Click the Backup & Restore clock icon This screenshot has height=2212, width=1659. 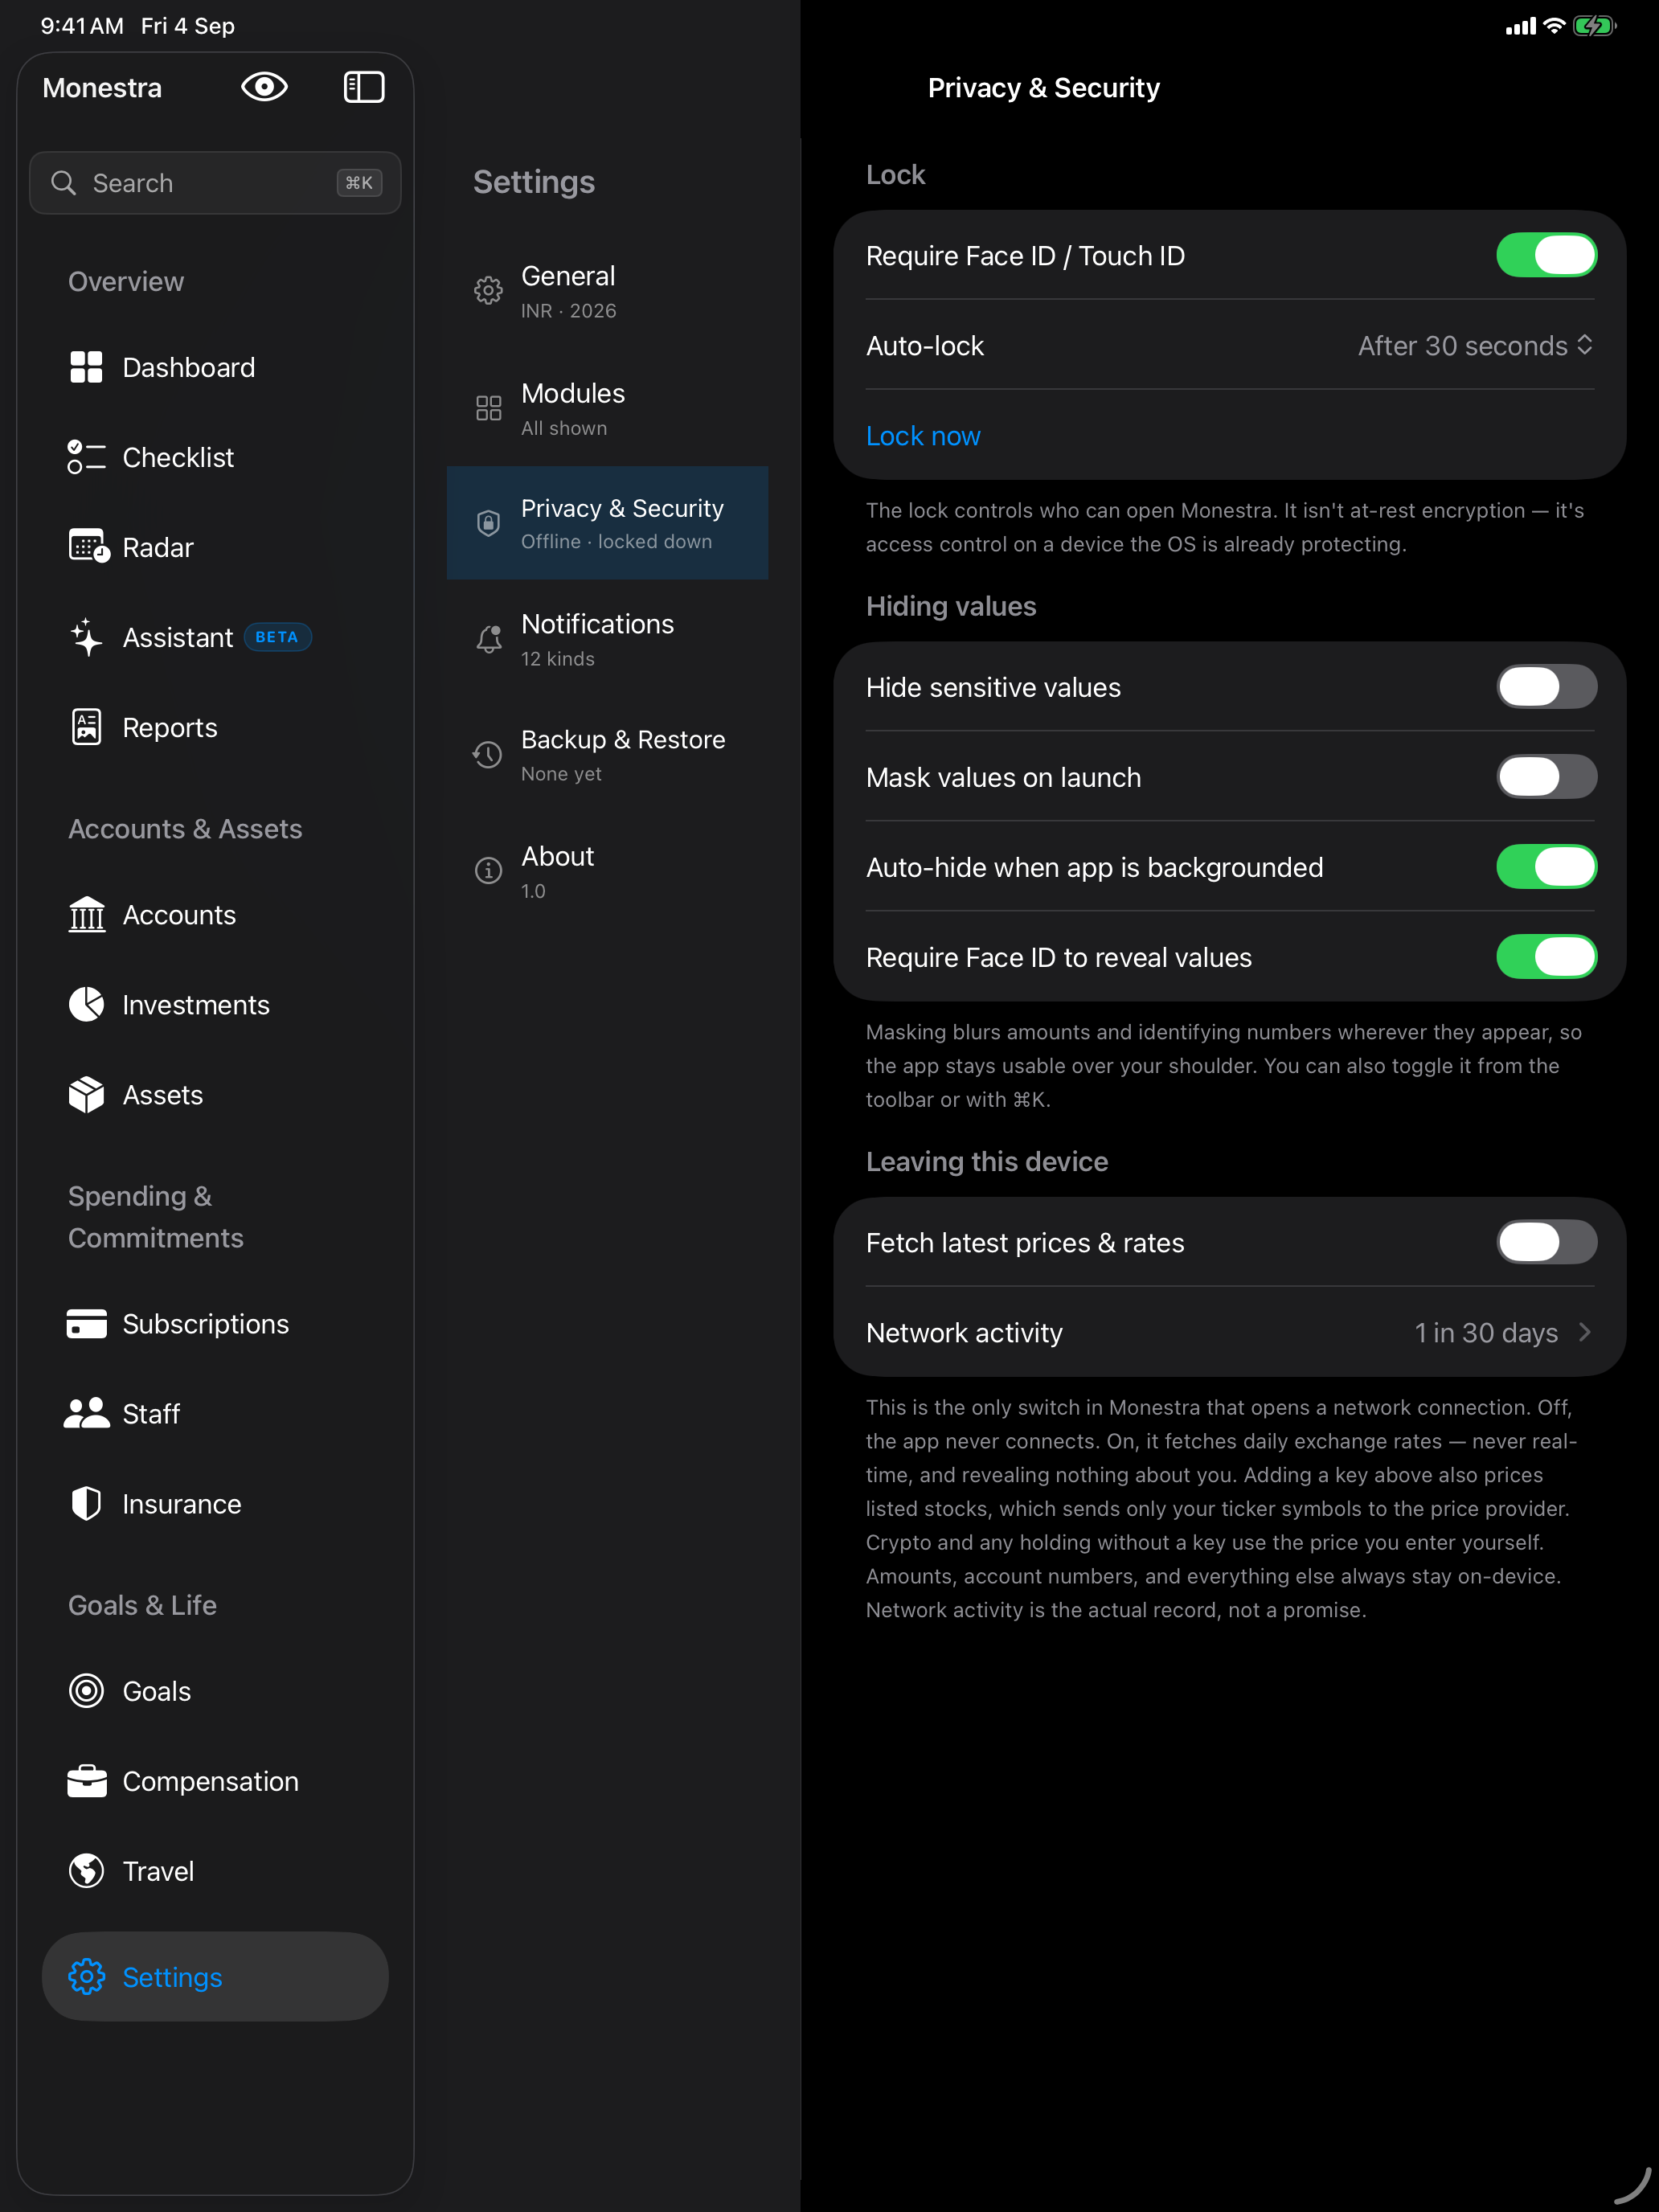pyautogui.click(x=488, y=755)
